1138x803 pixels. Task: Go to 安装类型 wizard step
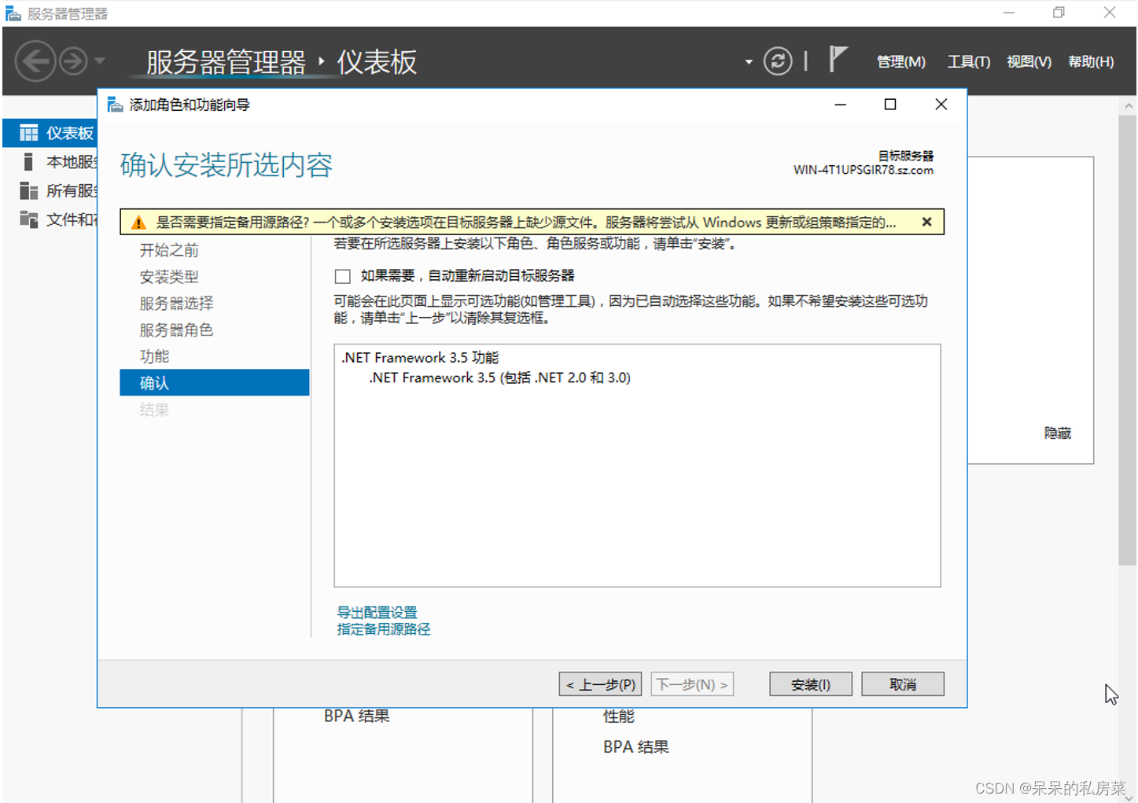coord(169,277)
